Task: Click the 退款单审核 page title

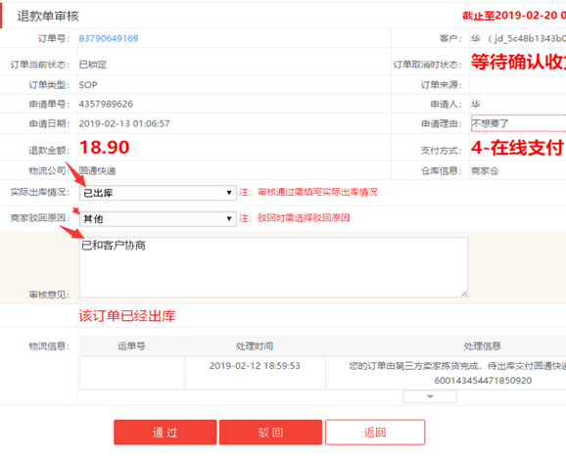Action: (x=48, y=16)
